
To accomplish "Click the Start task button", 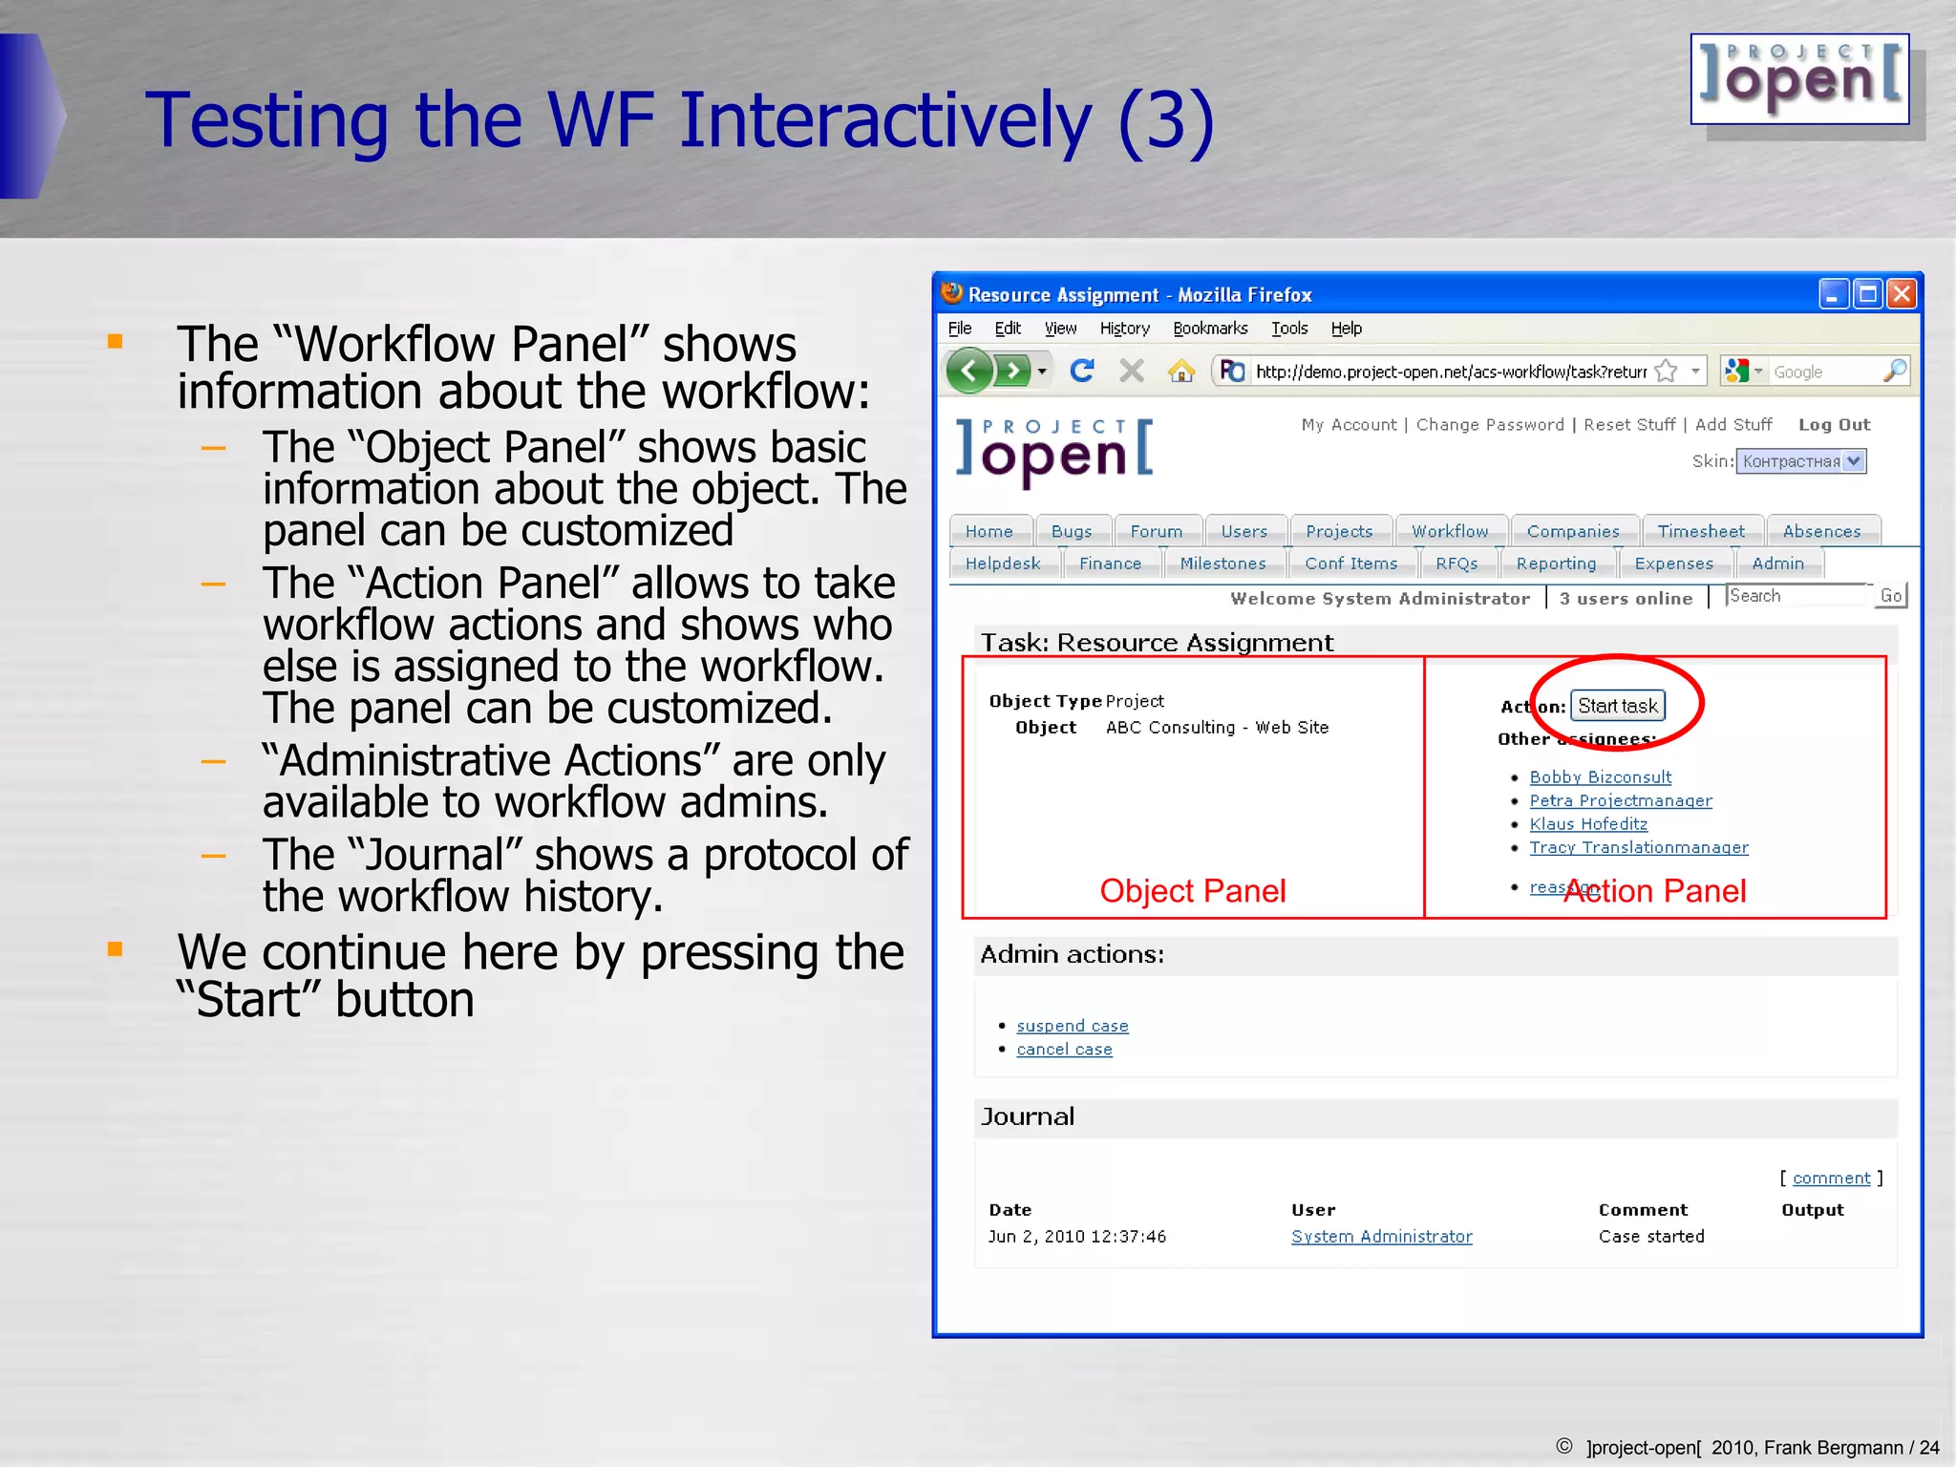I will (x=1618, y=706).
